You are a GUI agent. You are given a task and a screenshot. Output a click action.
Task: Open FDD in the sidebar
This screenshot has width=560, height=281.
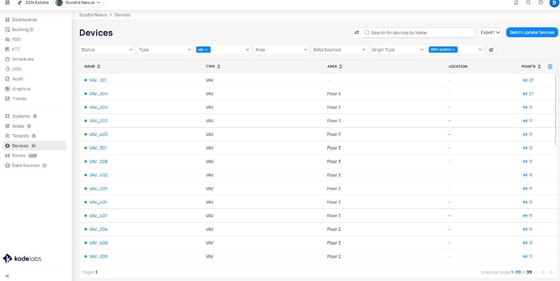point(16,39)
